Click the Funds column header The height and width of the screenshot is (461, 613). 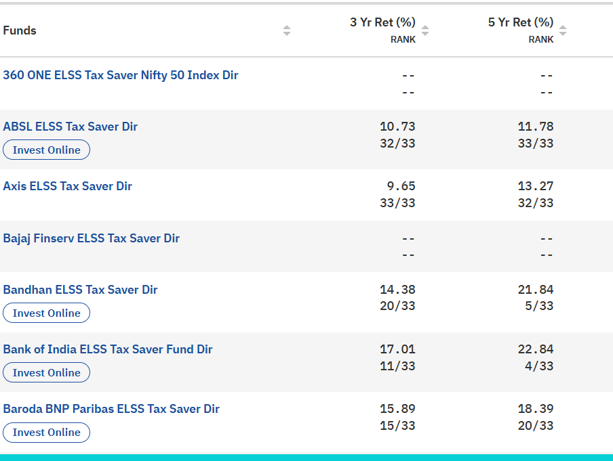(20, 30)
